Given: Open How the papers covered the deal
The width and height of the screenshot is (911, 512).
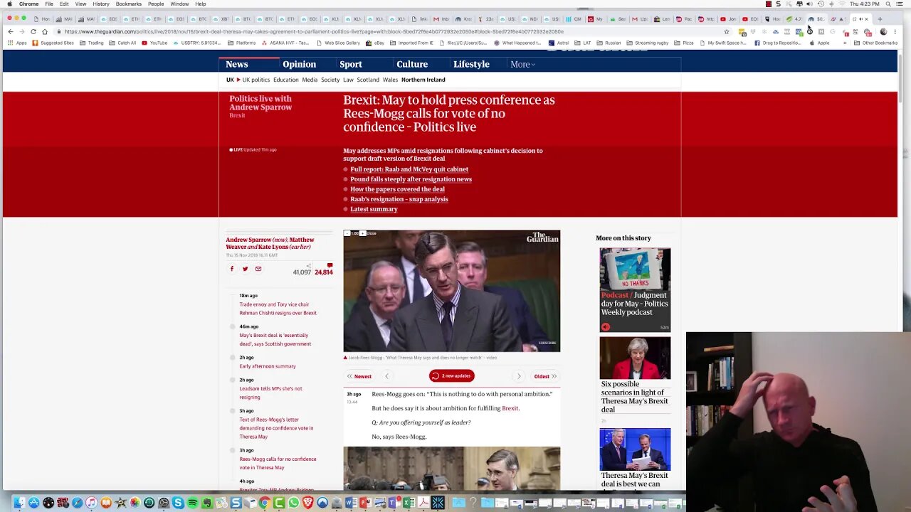Looking at the screenshot, I should [x=397, y=189].
